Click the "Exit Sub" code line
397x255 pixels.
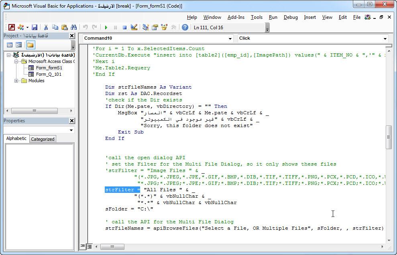pos(130,132)
